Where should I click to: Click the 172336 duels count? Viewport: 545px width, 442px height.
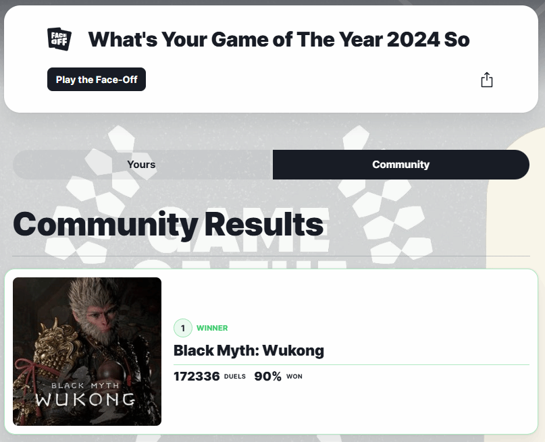pyautogui.click(x=197, y=377)
